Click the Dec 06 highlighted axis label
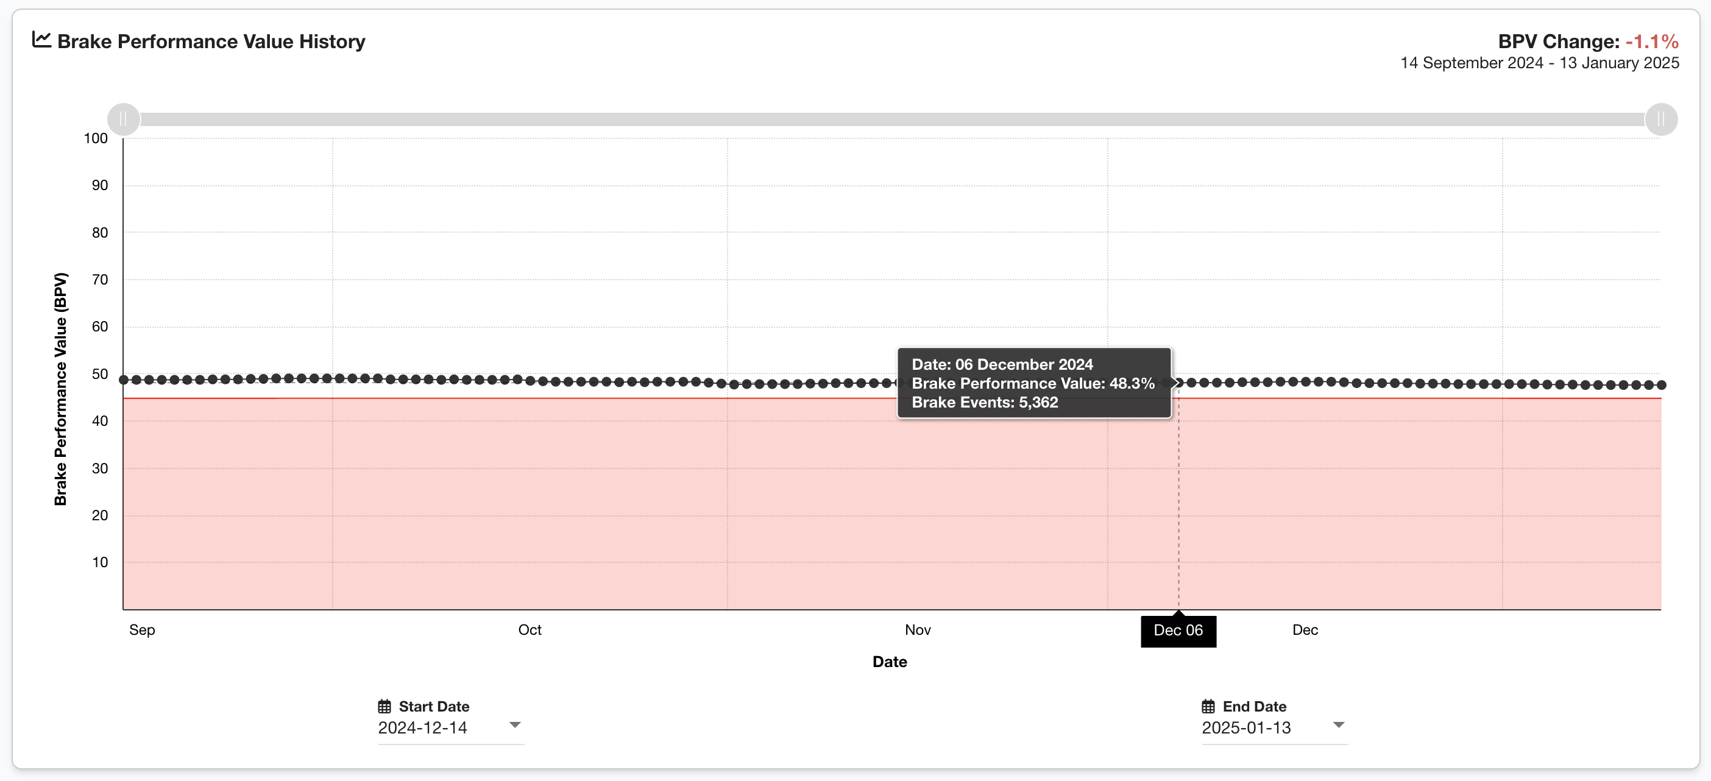 (1179, 631)
